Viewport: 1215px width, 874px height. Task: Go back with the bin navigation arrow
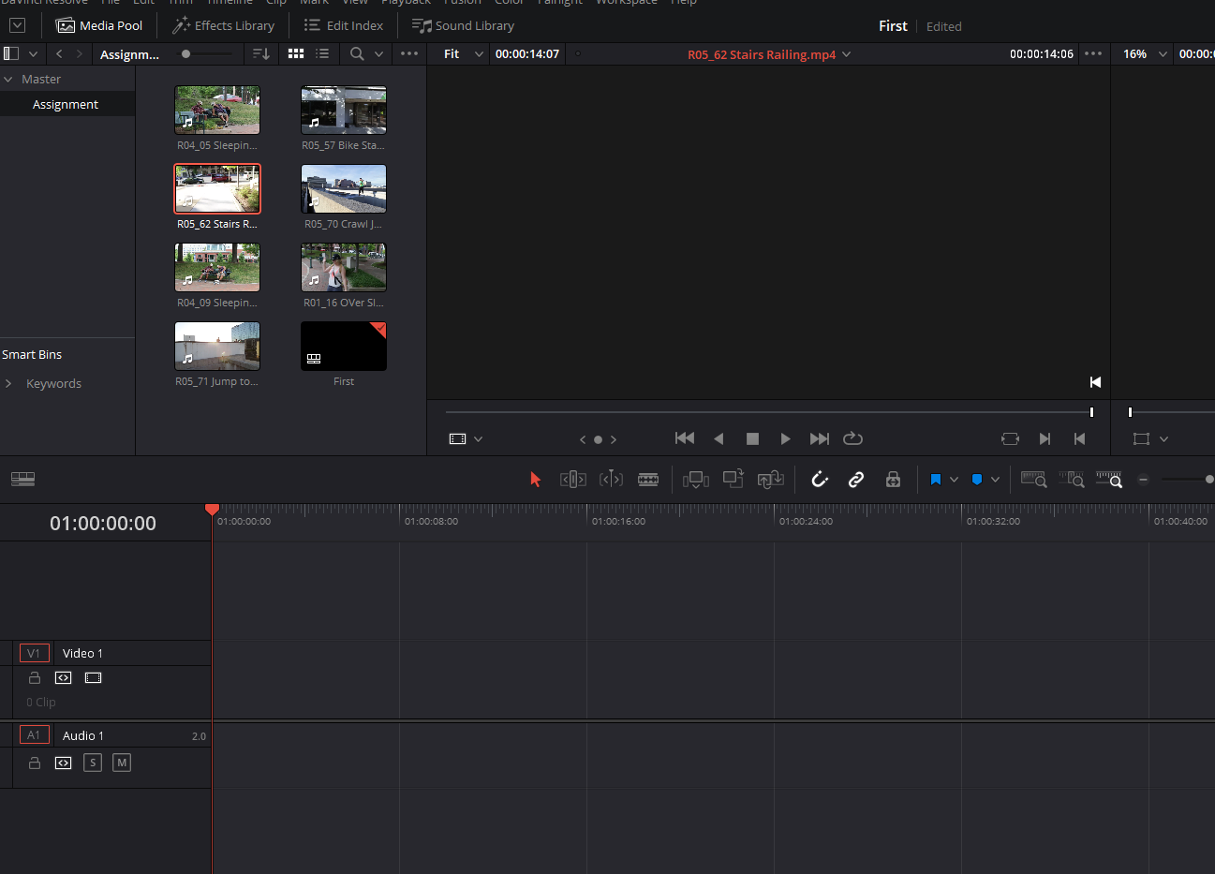[59, 53]
